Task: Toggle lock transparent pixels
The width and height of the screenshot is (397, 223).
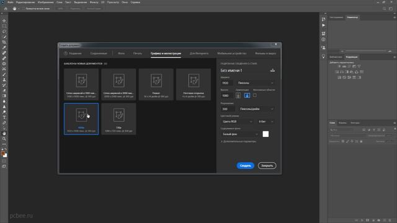Action: 343,141
